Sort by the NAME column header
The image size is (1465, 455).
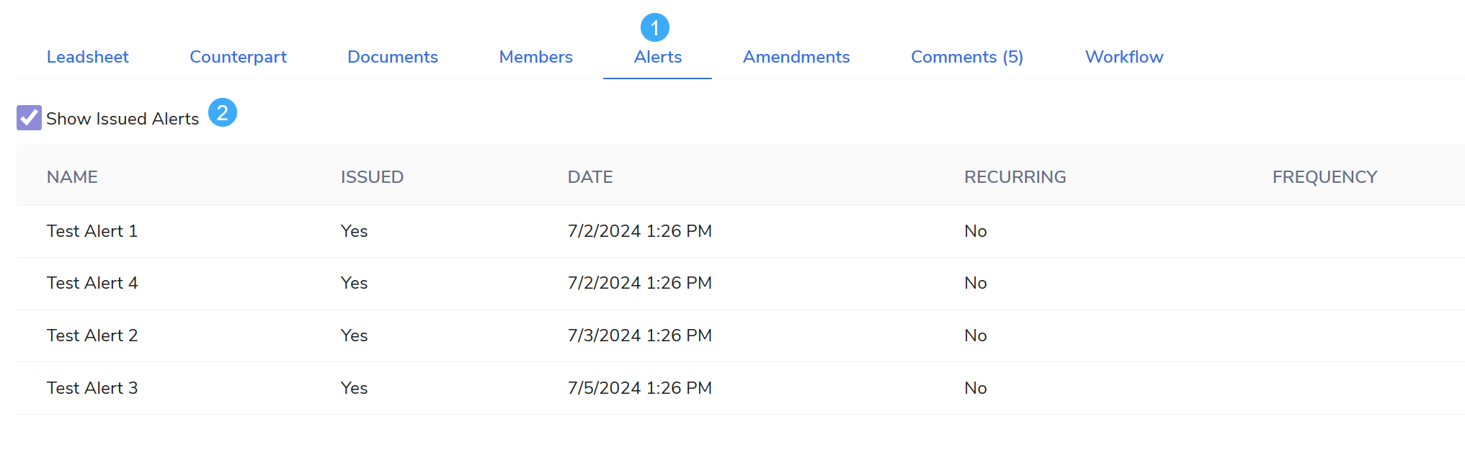click(72, 177)
